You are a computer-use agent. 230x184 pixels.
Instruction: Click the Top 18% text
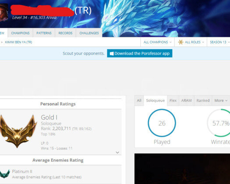click(x=48, y=134)
